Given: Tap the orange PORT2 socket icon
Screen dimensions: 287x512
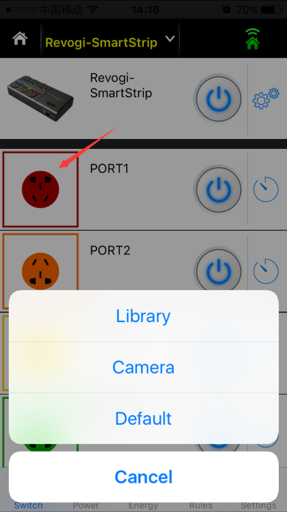Looking at the screenshot, I should point(41,271).
